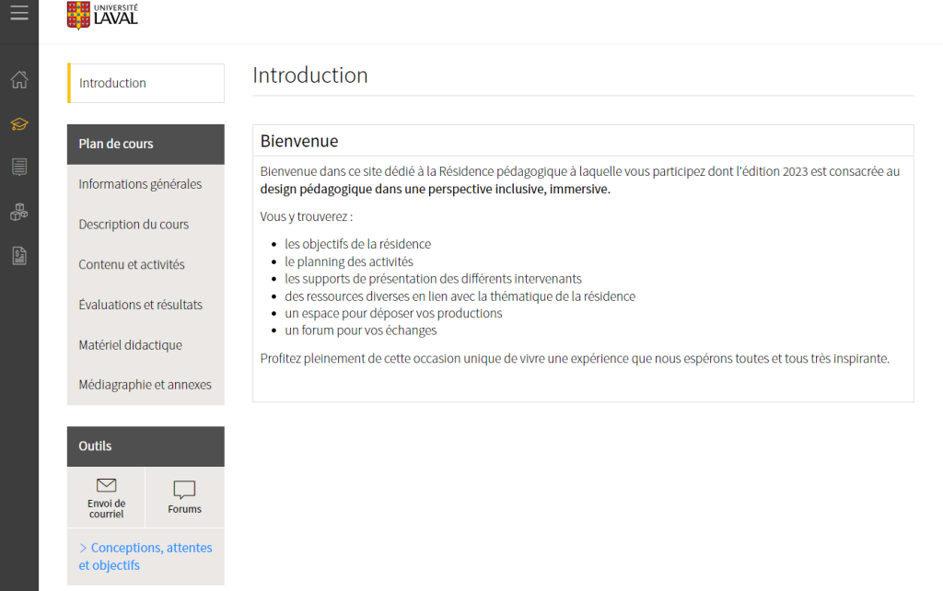
Task: Open Informations générales section
Action: (x=140, y=184)
